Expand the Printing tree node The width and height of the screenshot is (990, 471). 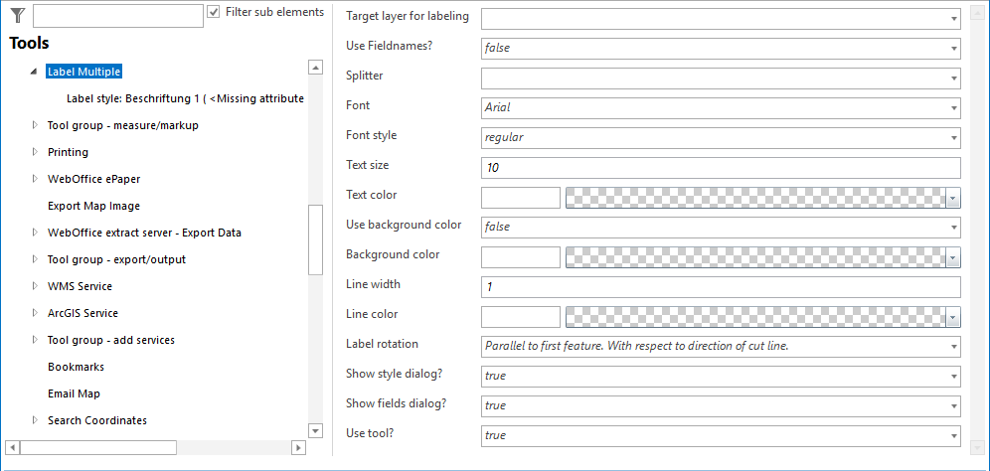click(35, 152)
